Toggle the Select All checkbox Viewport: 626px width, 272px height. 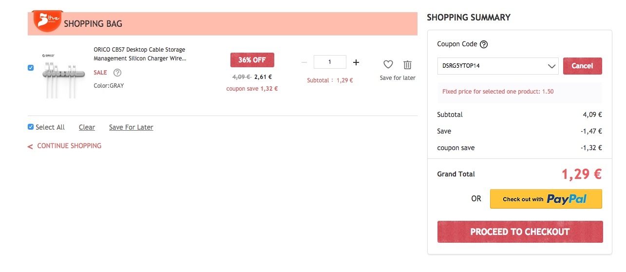(x=31, y=127)
